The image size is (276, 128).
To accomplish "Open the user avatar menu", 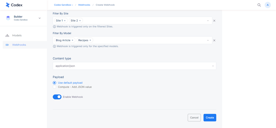I will click(x=268, y=5).
